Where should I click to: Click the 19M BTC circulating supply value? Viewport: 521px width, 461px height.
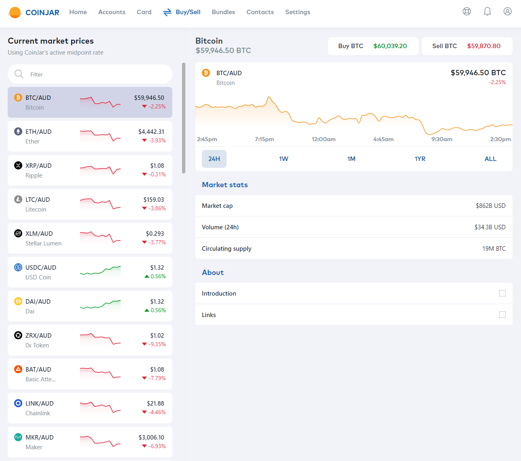click(494, 249)
